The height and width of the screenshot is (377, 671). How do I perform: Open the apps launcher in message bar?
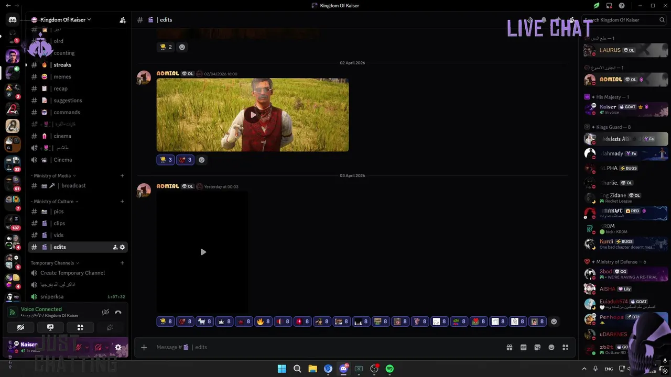coord(565,347)
